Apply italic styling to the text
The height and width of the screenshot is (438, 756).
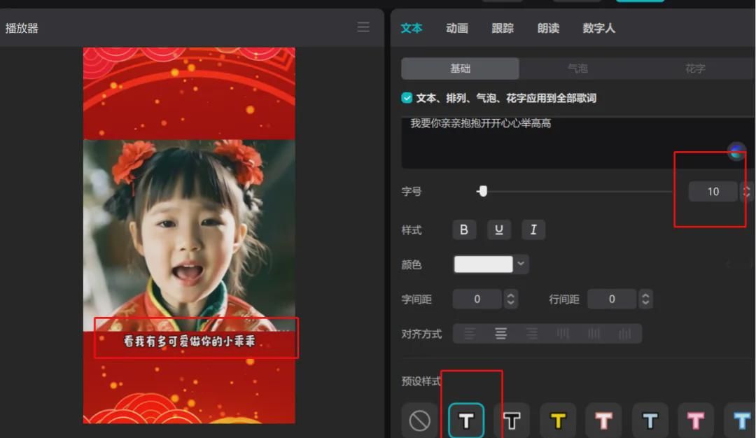tap(533, 229)
